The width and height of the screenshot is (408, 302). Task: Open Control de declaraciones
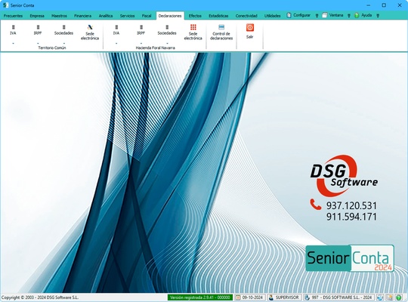221,32
